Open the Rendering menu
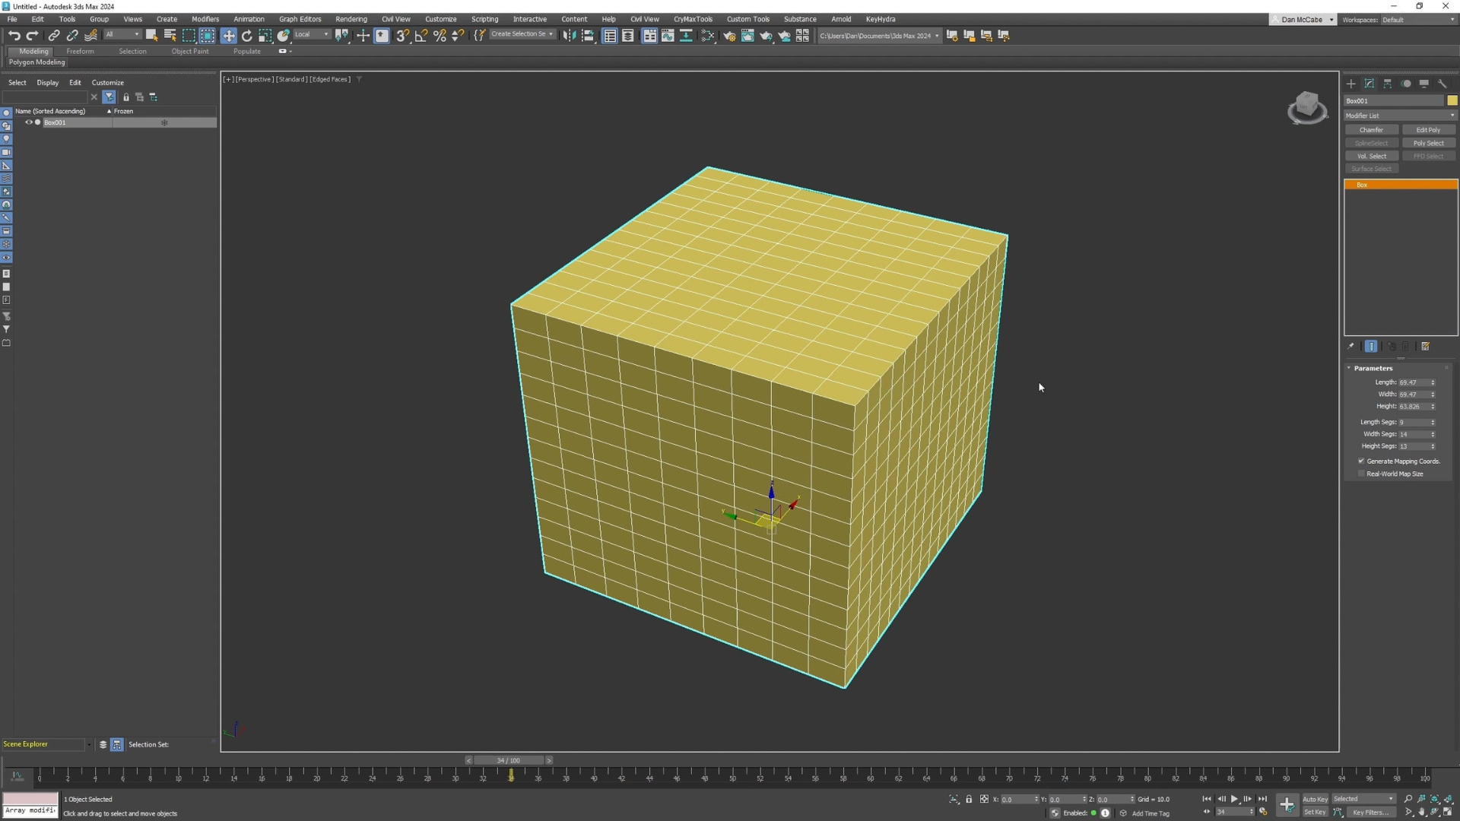 coord(351,19)
